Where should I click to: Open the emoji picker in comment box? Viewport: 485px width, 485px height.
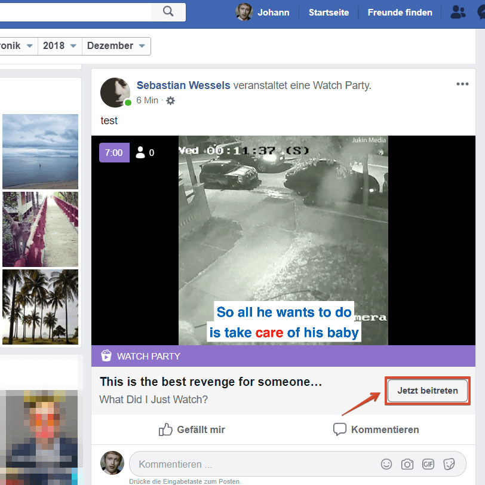[x=386, y=464]
